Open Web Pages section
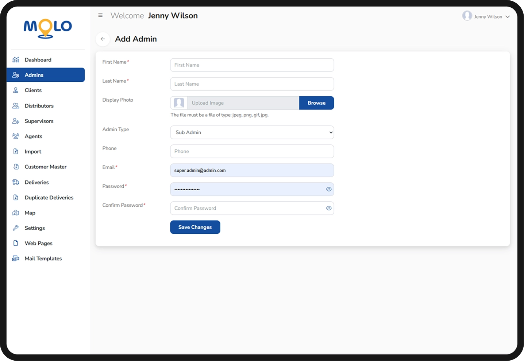The image size is (524, 361). pyautogui.click(x=46, y=243)
